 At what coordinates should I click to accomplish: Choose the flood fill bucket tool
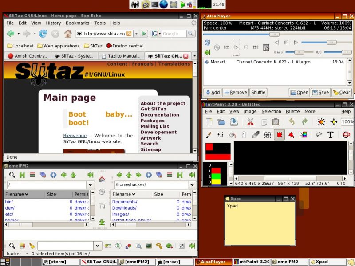(x=232, y=135)
